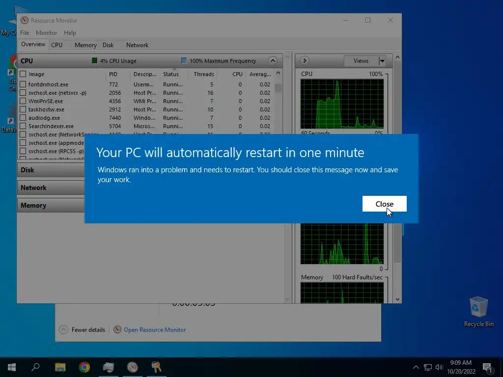Image resolution: width=503 pixels, height=377 pixels.
Task: Click the Resource Monitor icon beside the link
Action: [x=117, y=329]
